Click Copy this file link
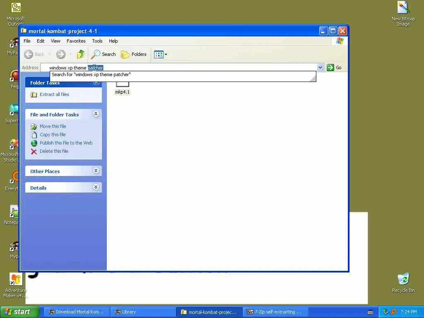The width and height of the screenshot is (424, 318). tap(53, 135)
